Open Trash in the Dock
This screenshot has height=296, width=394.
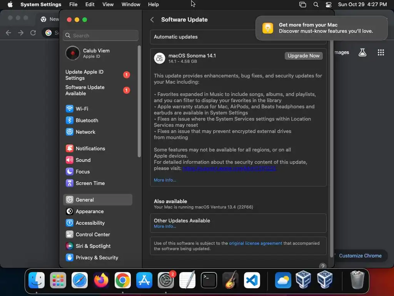357,280
